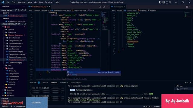Open the Selection menu
Image resolution: width=193 pixels, height=108 pixels.
click(21, 2)
